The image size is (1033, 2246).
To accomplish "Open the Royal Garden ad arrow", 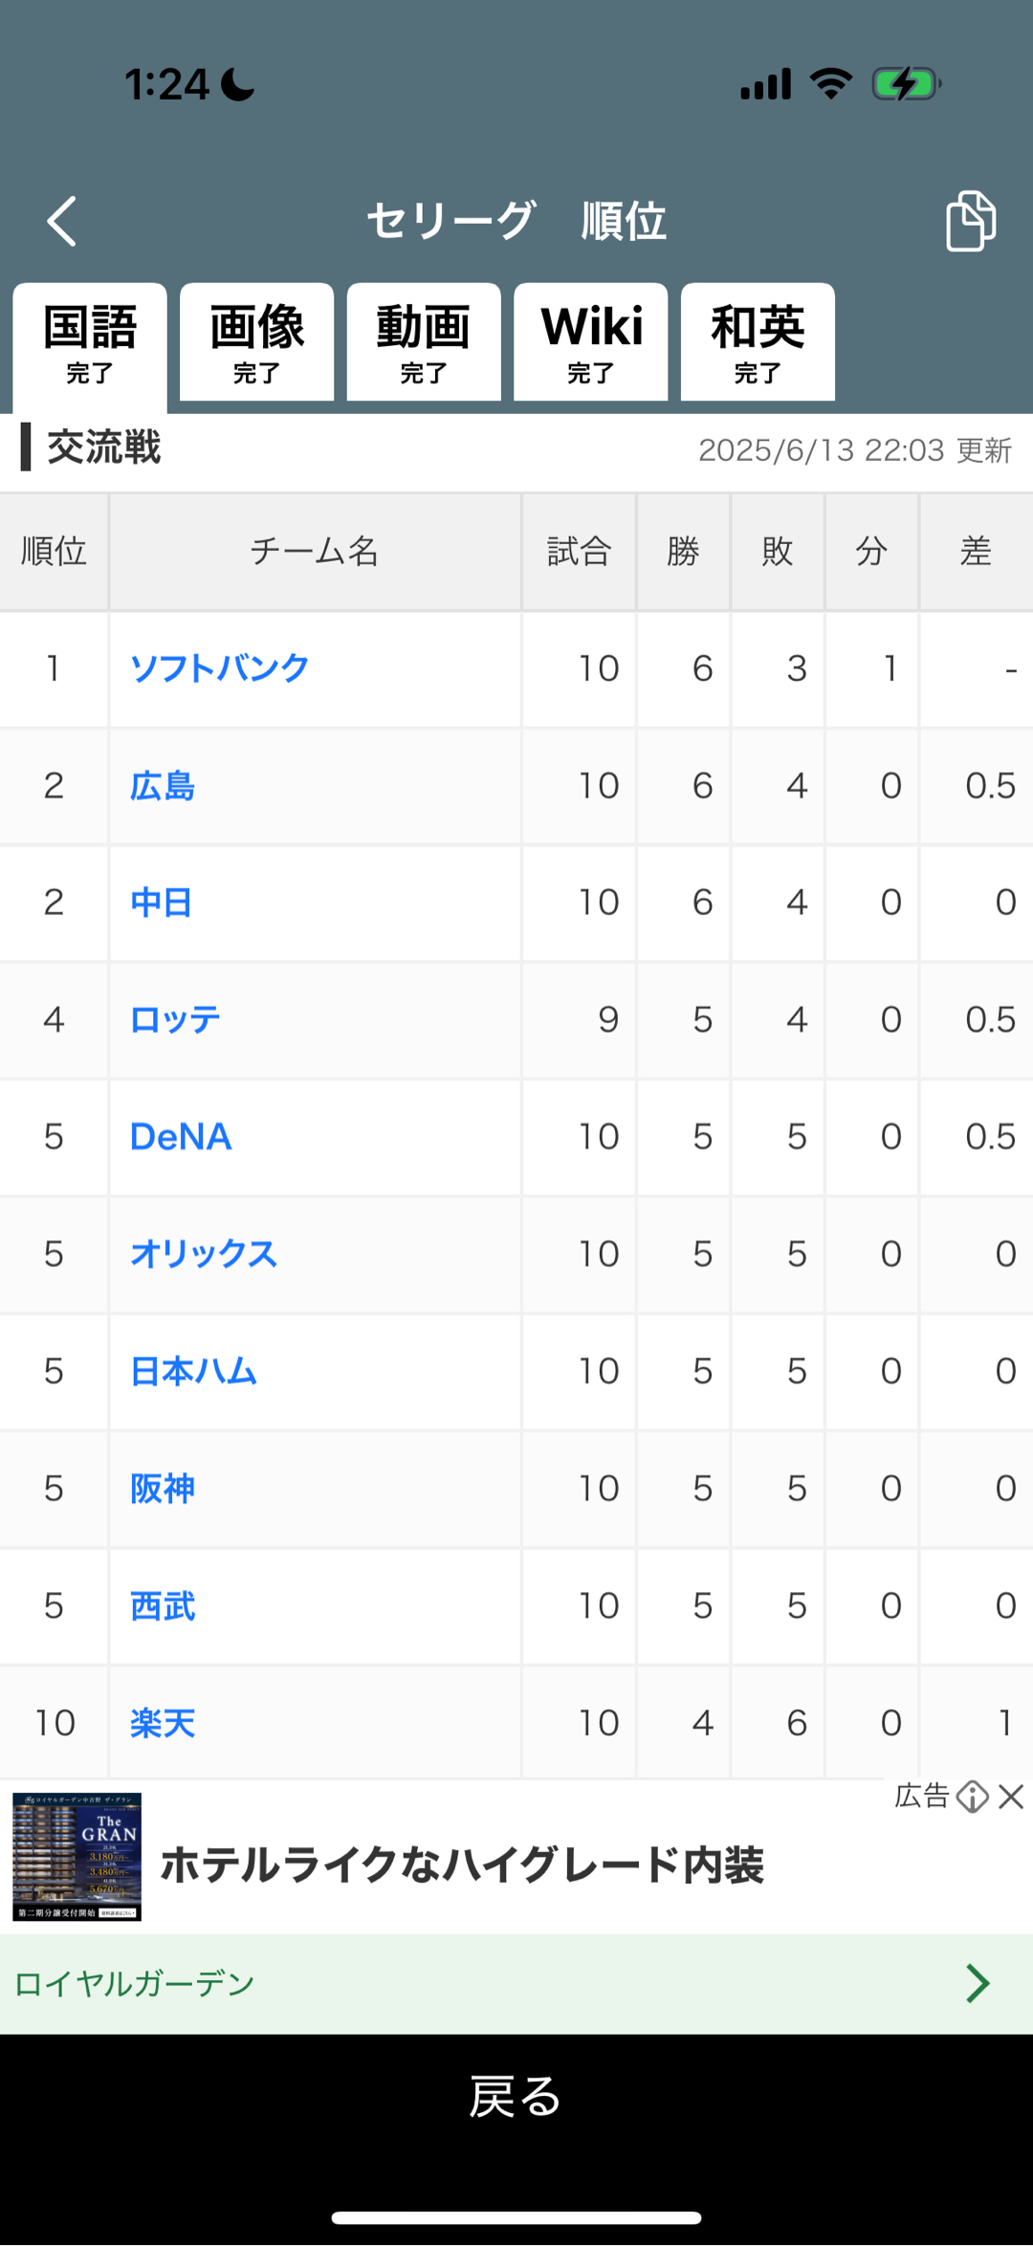I will [977, 1983].
